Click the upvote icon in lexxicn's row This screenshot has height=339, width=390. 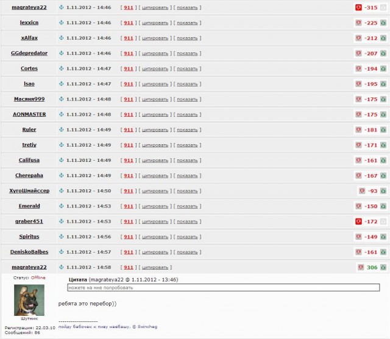click(x=383, y=23)
